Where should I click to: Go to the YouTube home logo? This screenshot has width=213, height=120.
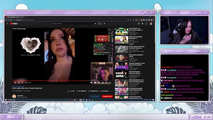click(x=14, y=24)
